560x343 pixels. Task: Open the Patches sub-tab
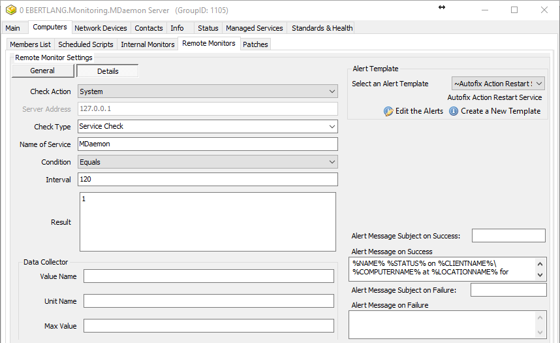point(255,44)
